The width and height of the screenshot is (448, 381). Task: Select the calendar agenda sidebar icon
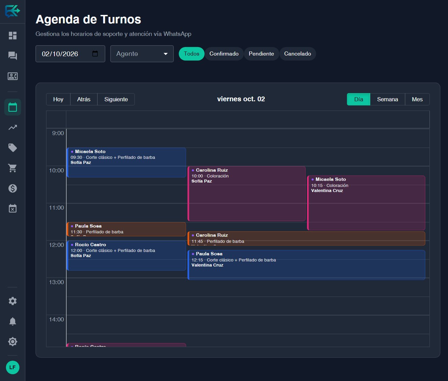tap(13, 107)
